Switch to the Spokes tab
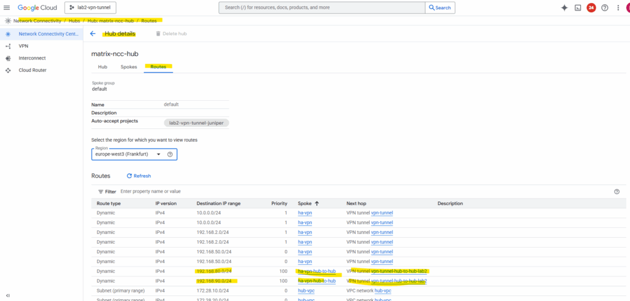 click(x=129, y=66)
